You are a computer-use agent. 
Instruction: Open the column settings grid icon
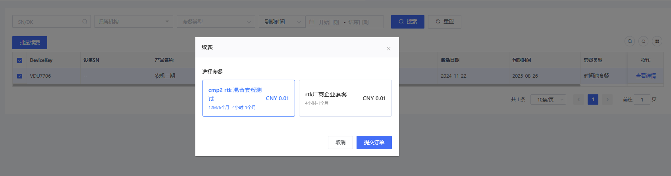657,41
